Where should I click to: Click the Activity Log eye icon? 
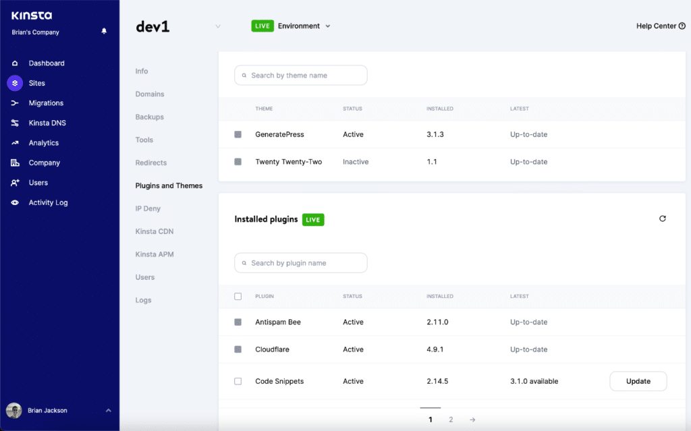coord(15,203)
